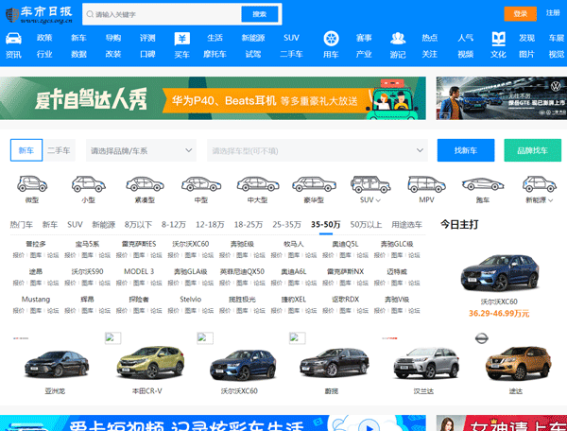Select the 小型 car type icon
Image resolution: width=567 pixels, height=431 pixels.
point(88,183)
